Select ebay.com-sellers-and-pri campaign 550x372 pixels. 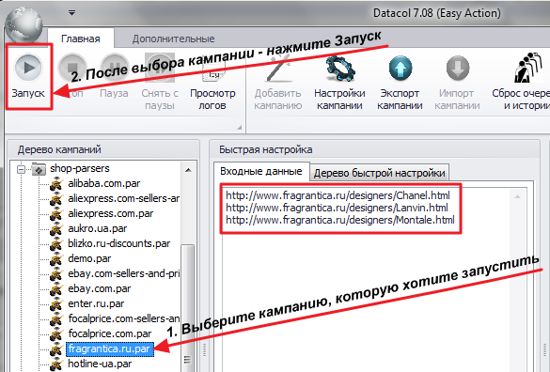click(x=124, y=273)
